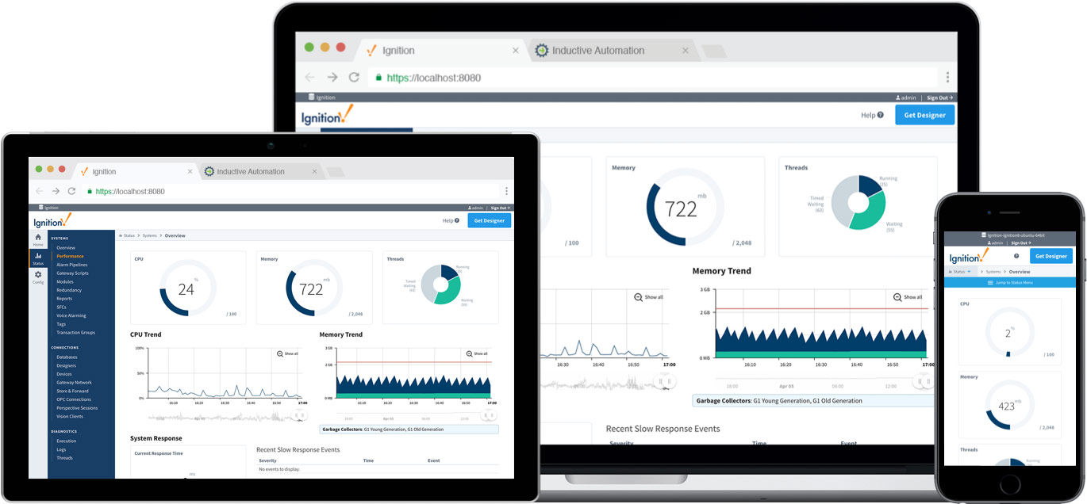Click Get Designer button on laptop
Screen dimensions: 1087x504
[x=925, y=115]
